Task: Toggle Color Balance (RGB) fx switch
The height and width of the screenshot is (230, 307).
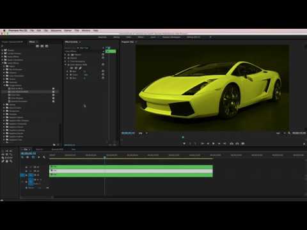Action: tap(68, 65)
